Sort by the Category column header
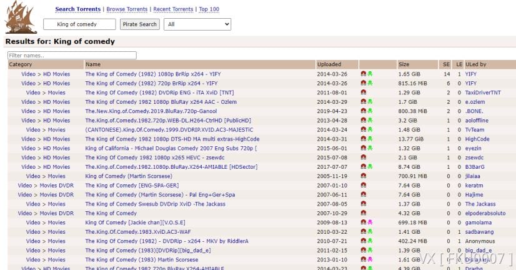 click(21, 64)
